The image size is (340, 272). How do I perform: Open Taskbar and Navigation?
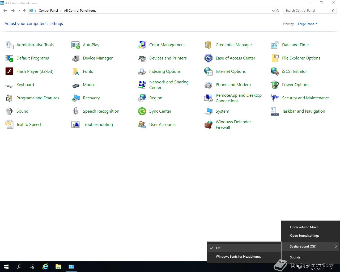click(x=304, y=111)
